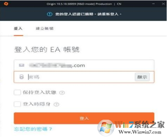Screen dimensions: 167x137
Task: Click the info icon in expired-login banner
Action: 50,14
